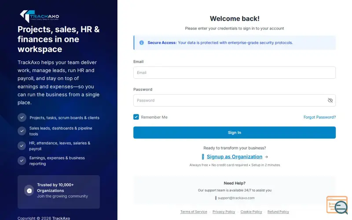Screen dimensions: 352x220
Task: Open Refund Policy link
Action: pyautogui.click(x=278, y=212)
